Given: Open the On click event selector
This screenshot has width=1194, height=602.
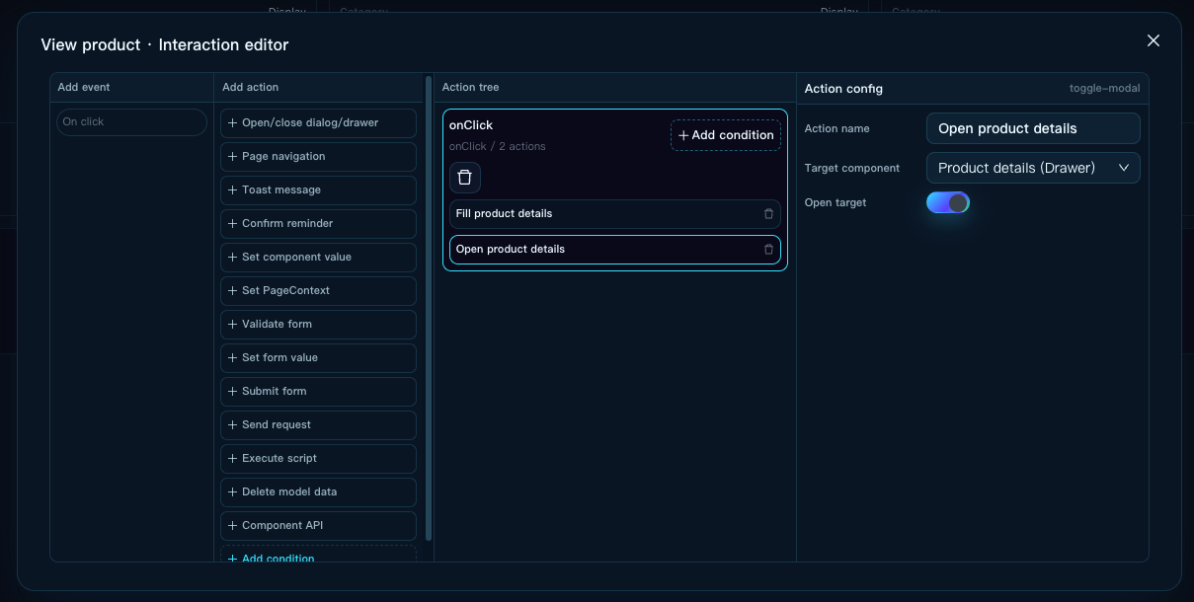Looking at the screenshot, I should tap(131, 121).
